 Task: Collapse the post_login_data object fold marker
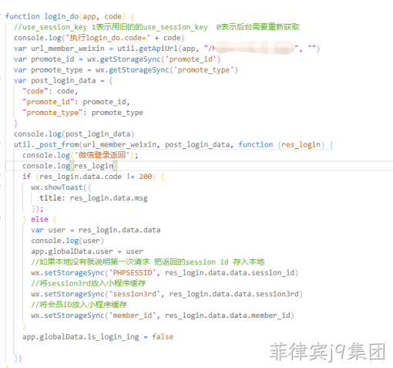coord(1,80)
